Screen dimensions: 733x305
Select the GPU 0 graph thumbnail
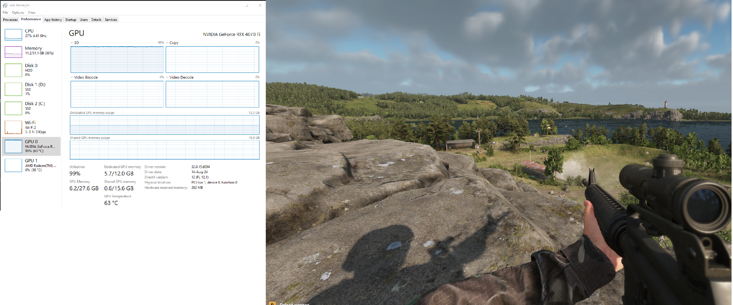[x=13, y=146]
